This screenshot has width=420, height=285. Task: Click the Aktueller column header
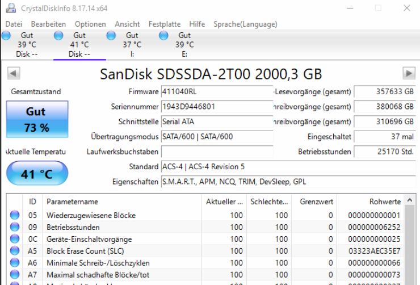pyautogui.click(x=224, y=202)
